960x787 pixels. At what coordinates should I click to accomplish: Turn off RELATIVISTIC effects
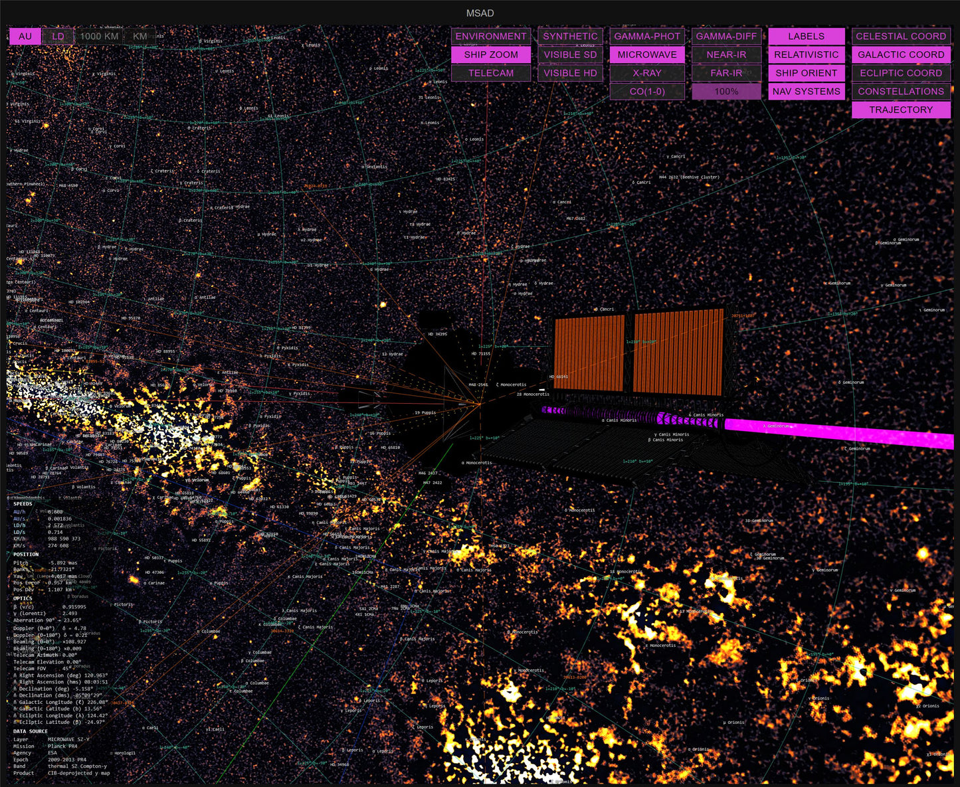[x=807, y=54]
